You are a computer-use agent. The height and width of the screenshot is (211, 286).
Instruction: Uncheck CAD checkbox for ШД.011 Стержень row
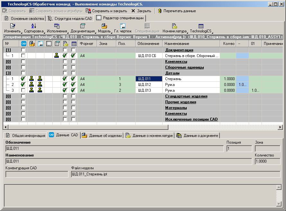pyautogui.click(x=23, y=79)
